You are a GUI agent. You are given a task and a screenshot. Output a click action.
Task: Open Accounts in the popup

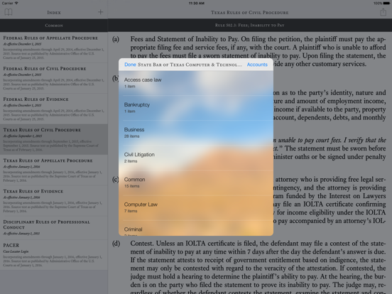[x=257, y=65]
